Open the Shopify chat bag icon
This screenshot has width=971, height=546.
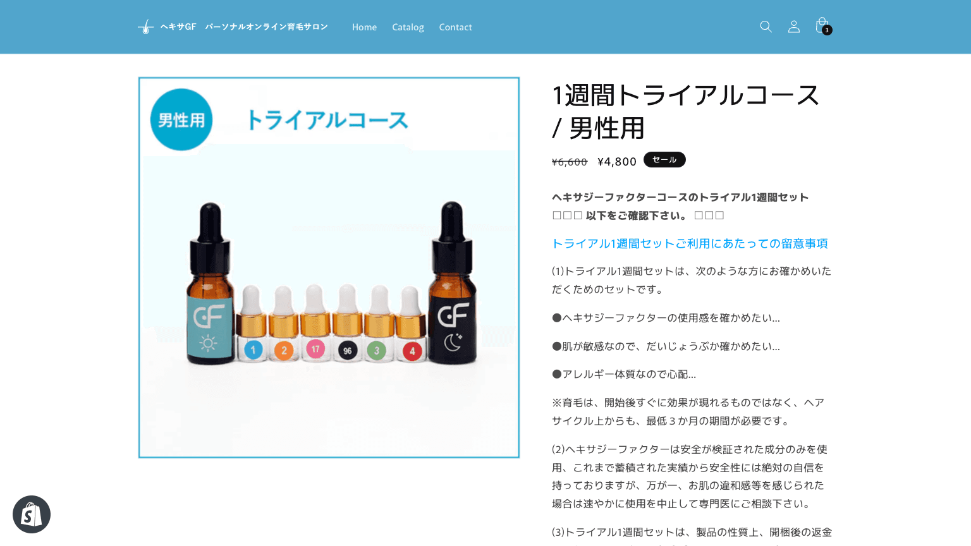pos(32,514)
